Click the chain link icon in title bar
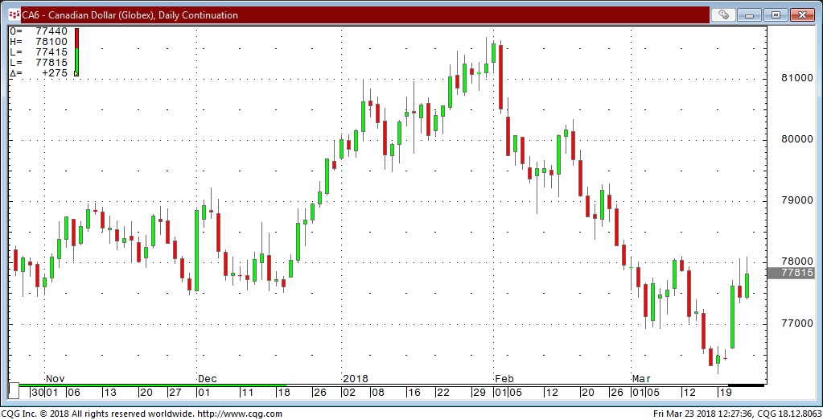Viewport: 823px width, 420px height. point(723,14)
